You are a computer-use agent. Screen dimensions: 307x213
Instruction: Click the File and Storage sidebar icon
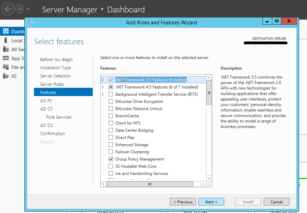click(x=6, y=67)
